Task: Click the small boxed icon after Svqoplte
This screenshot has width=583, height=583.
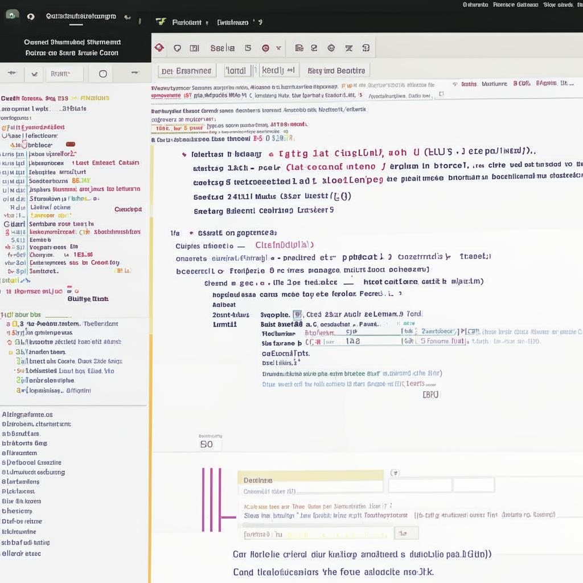Action: tap(297, 314)
